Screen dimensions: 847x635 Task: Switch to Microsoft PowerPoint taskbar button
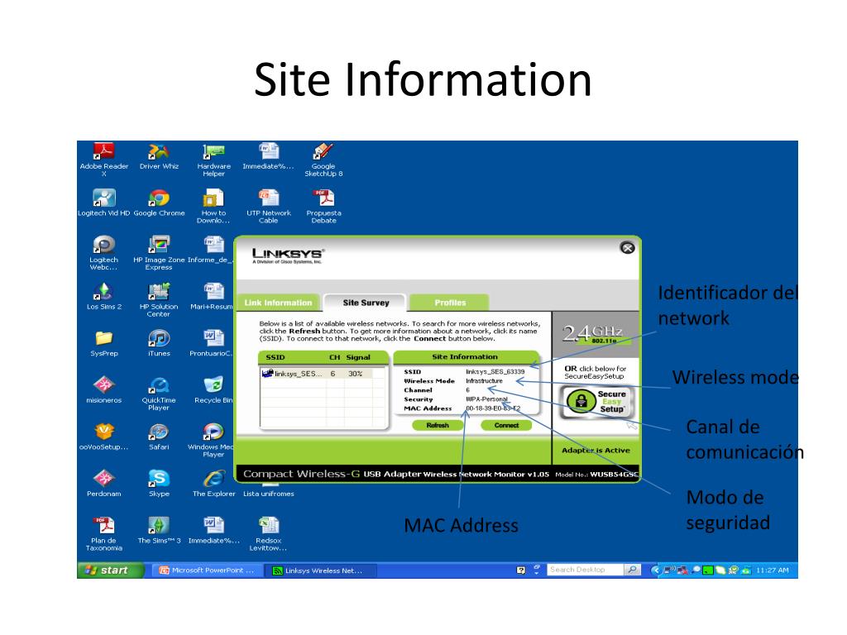pos(208,571)
